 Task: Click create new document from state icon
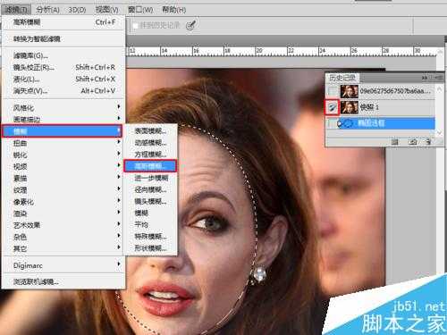[x=395, y=142]
